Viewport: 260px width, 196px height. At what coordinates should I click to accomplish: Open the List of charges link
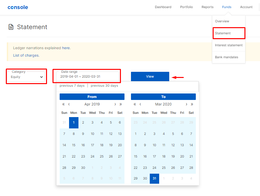point(26,55)
